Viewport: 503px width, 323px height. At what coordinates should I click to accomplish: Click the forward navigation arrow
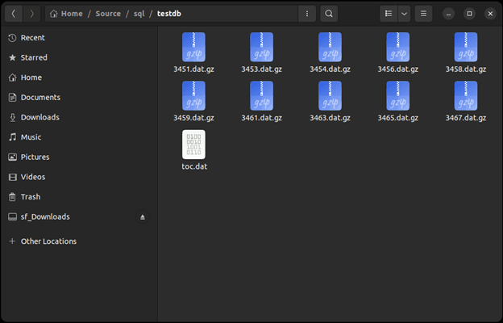[31, 14]
